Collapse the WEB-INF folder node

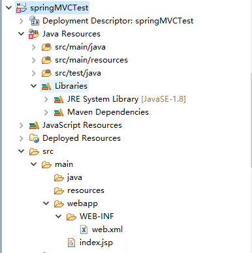[58, 216]
